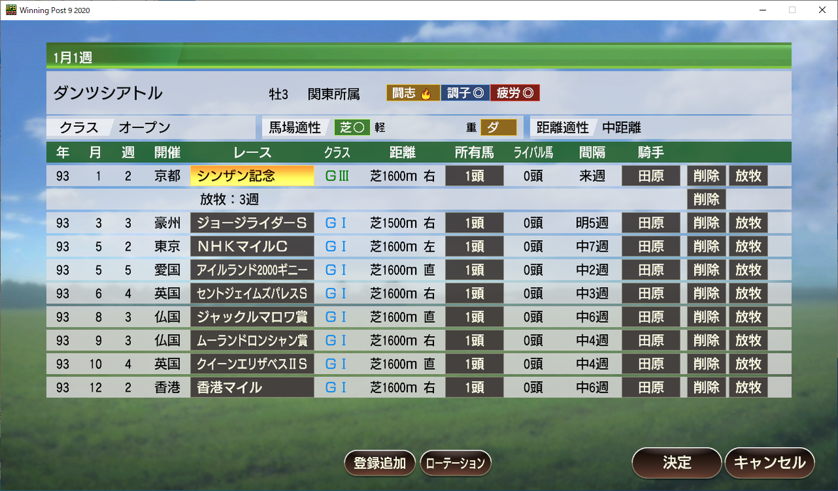Click the 中7週 interval cell
The width and height of the screenshot is (838, 491).
coord(592,246)
